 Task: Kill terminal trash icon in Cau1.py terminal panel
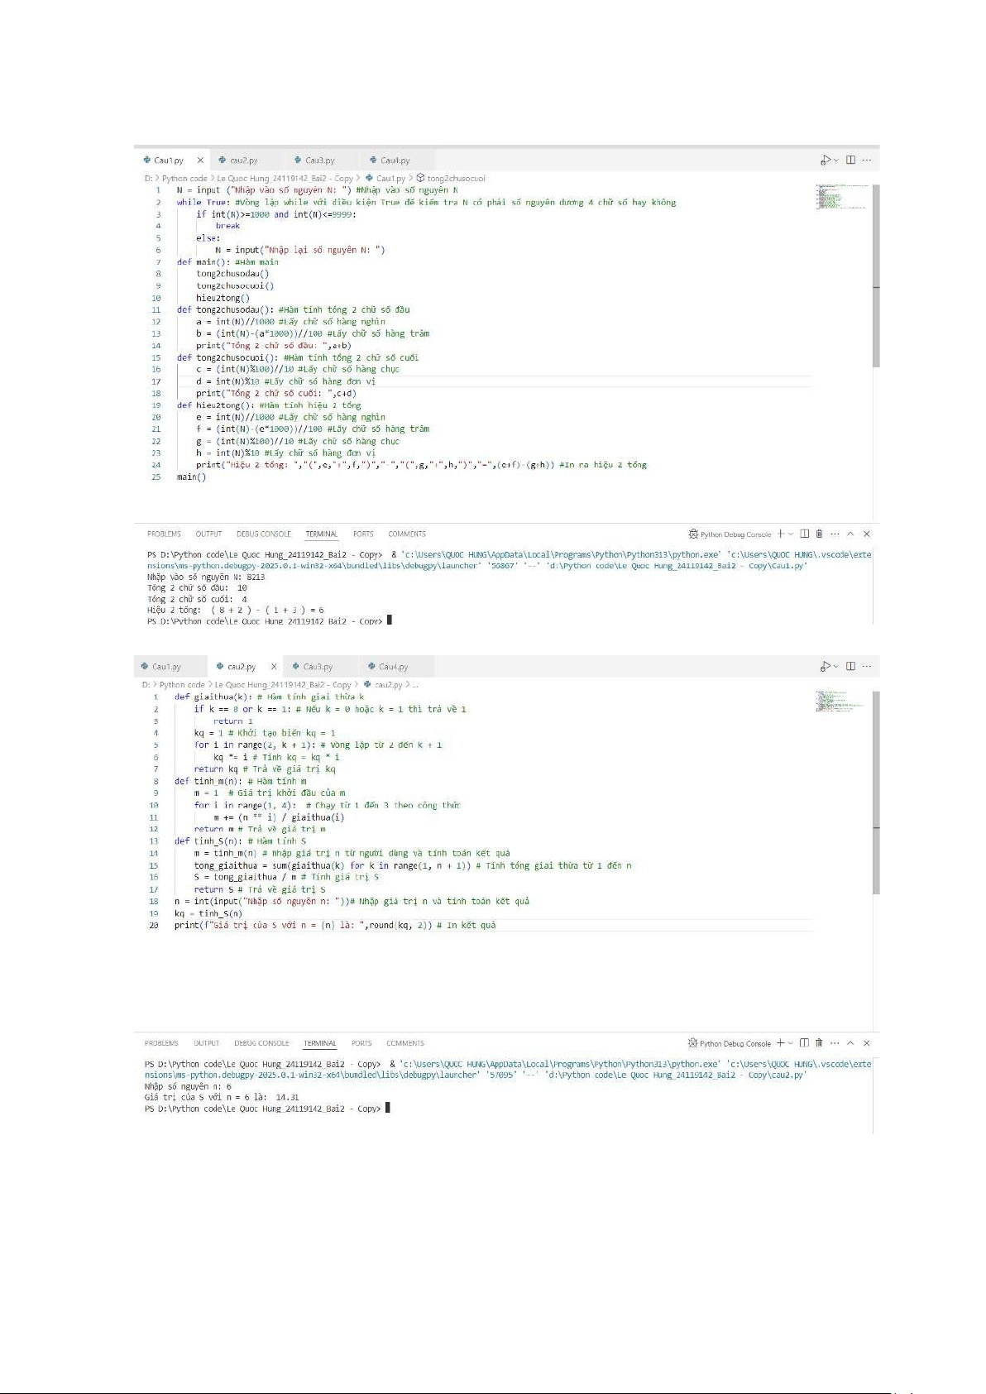click(819, 534)
